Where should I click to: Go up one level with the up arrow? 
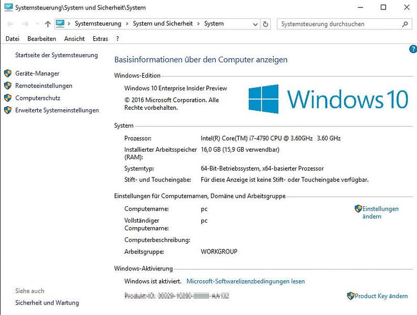(x=48, y=24)
